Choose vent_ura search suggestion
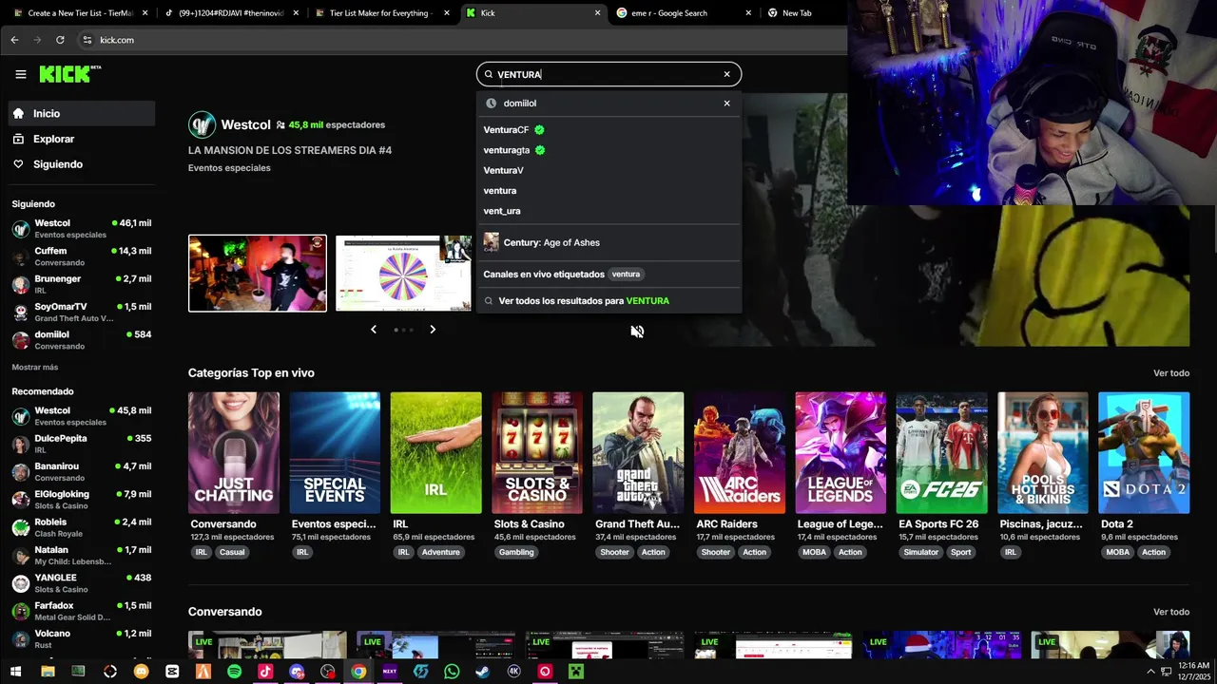Image resolution: width=1217 pixels, height=684 pixels. (608, 211)
